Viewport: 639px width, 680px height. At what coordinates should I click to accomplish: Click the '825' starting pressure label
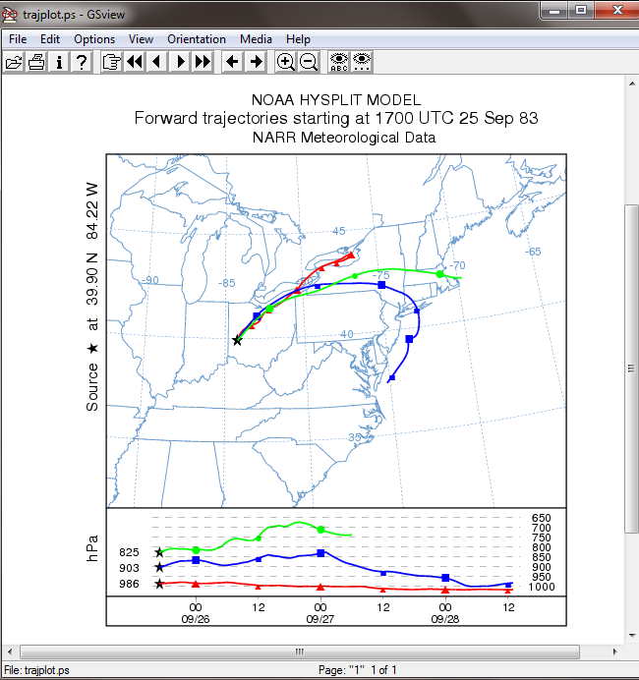130,552
